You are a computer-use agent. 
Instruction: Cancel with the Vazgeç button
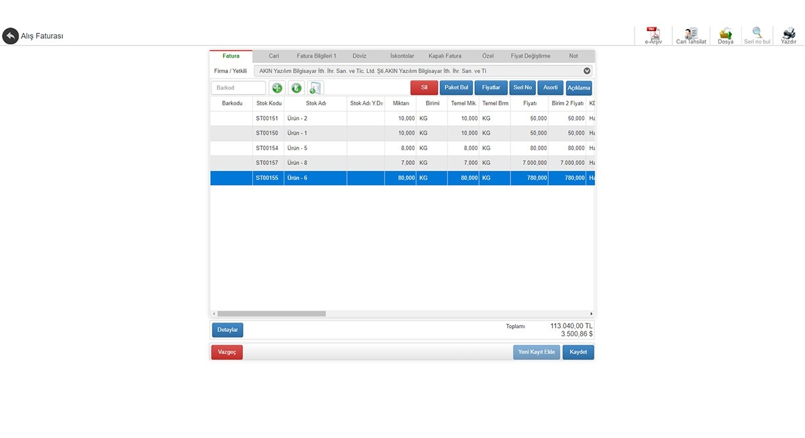click(x=227, y=352)
